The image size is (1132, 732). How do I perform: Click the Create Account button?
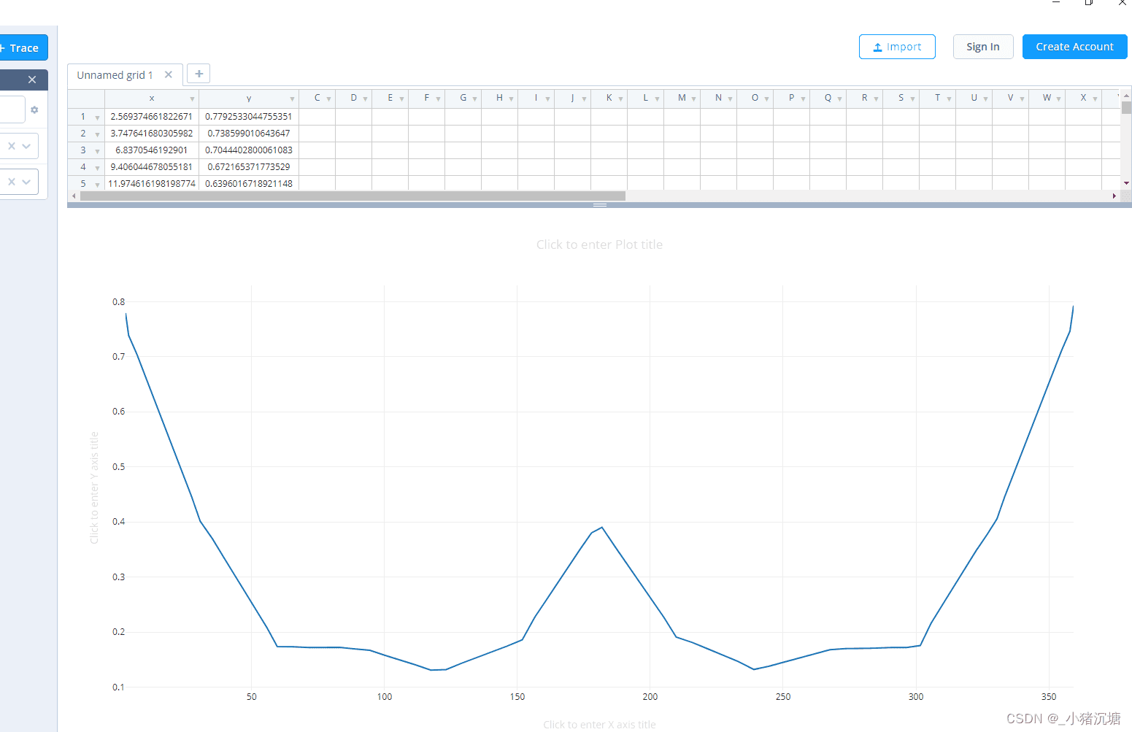[x=1074, y=47]
